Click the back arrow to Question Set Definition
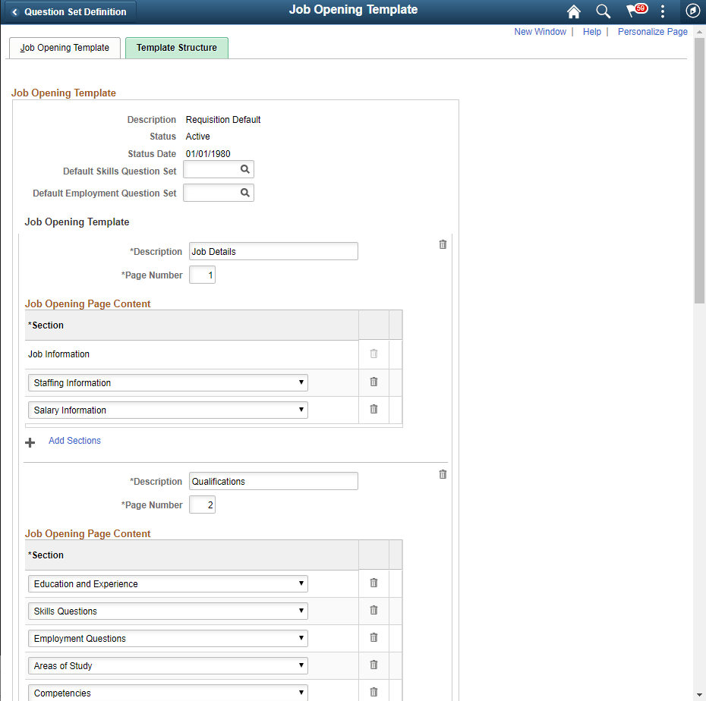 pyautogui.click(x=15, y=11)
